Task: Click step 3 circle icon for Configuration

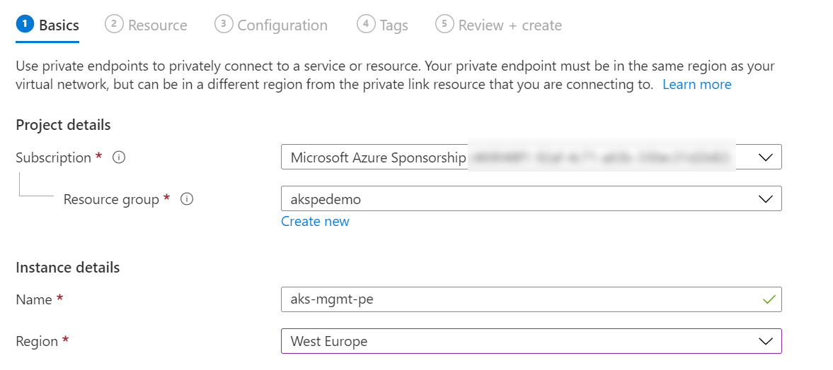Action: point(224,25)
